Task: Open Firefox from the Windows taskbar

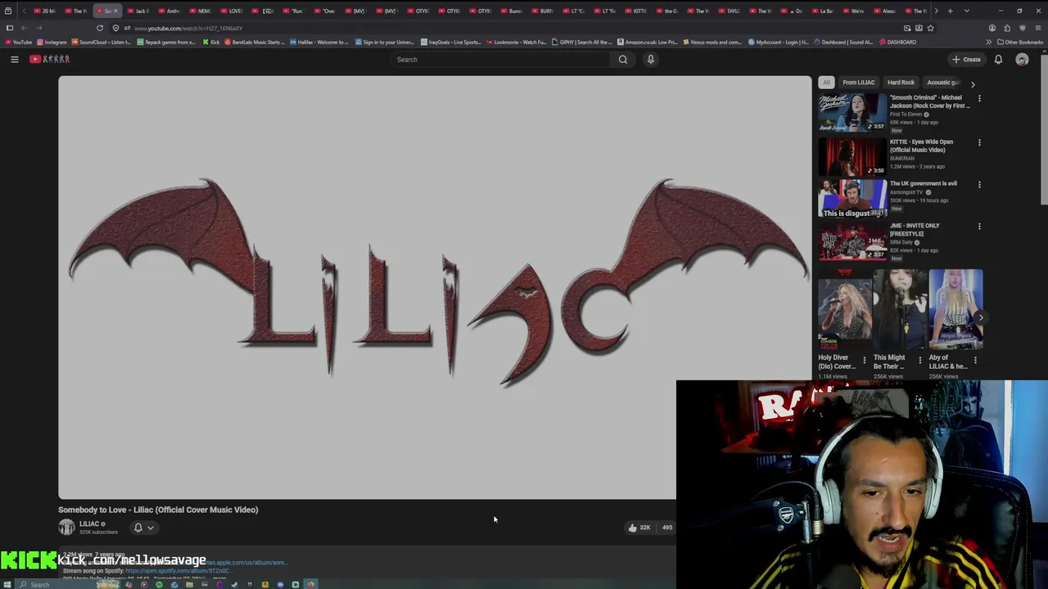Action: (310, 584)
